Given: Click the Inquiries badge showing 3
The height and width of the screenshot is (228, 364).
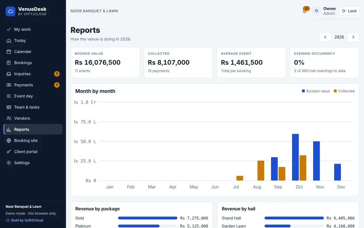Looking at the screenshot, I should (x=57, y=74).
